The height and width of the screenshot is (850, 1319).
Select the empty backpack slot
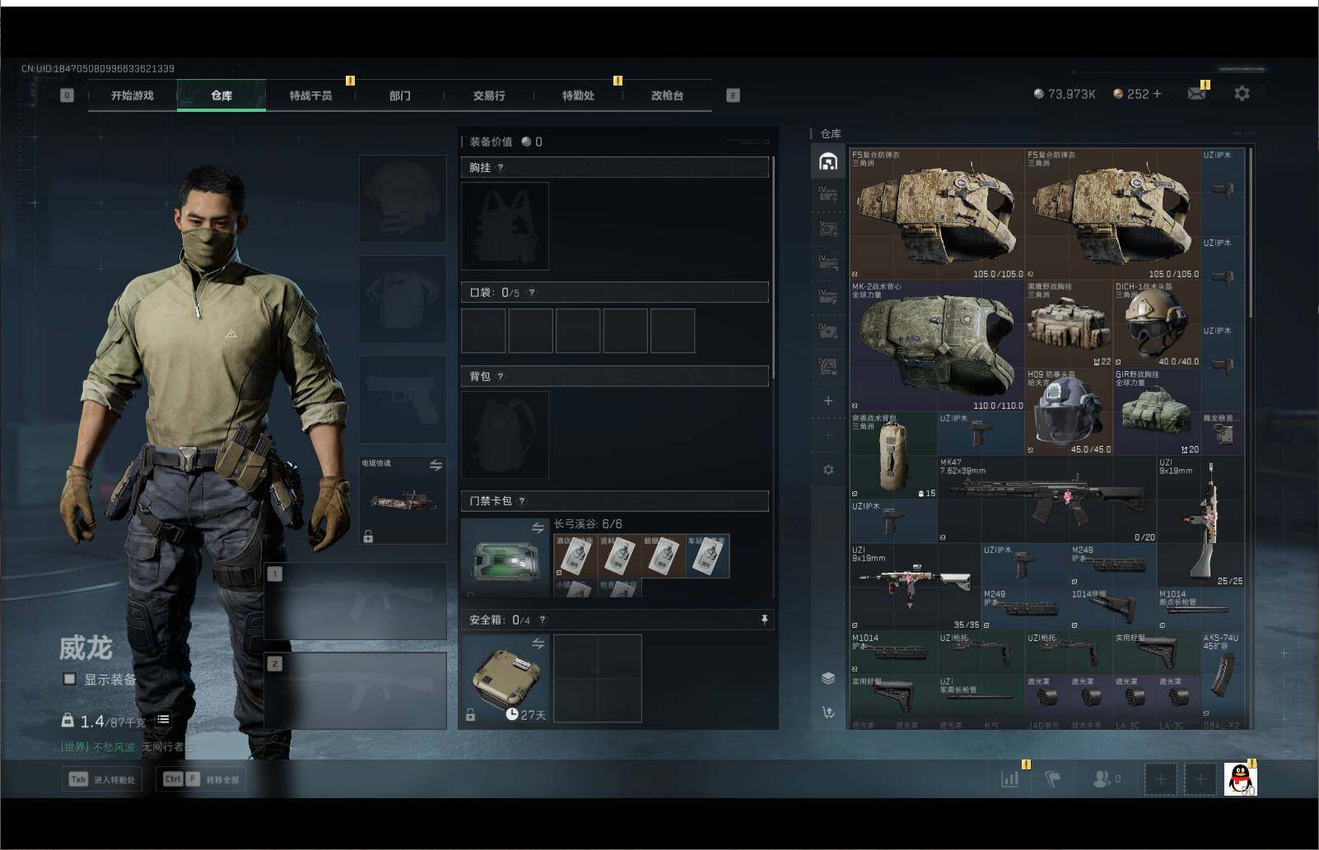click(505, 434)
